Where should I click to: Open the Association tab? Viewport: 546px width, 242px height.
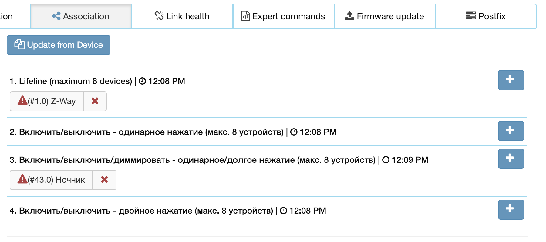pyautogui.click(x=81, y=16)
